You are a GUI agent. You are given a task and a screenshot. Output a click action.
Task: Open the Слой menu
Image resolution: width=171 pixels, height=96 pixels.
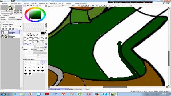coord(34,3)
